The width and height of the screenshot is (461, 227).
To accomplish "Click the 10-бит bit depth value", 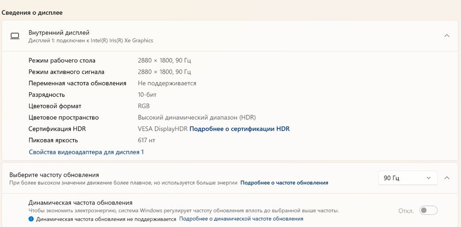I will (x=148, y=95).
